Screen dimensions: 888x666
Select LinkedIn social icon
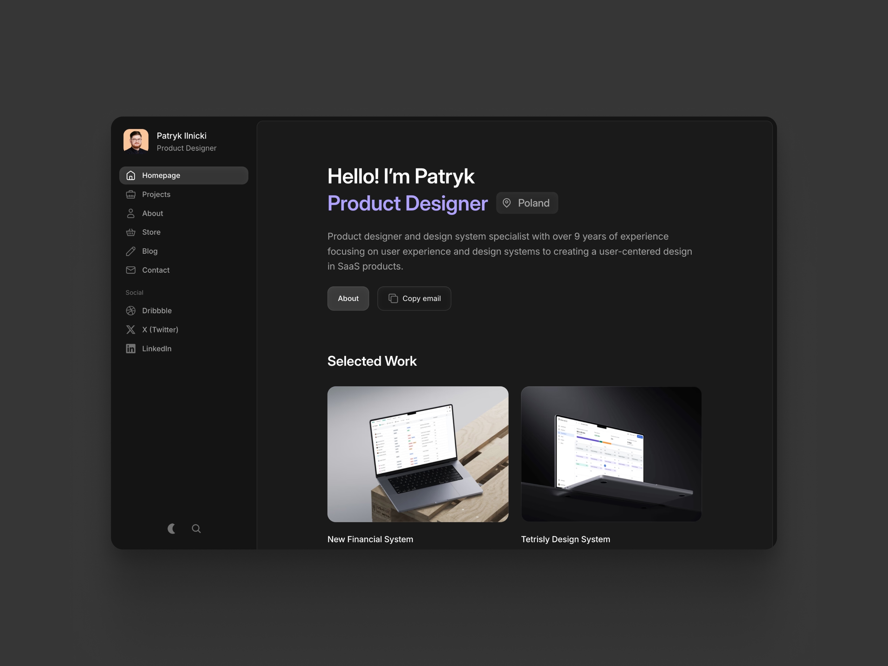click(131, 348)
